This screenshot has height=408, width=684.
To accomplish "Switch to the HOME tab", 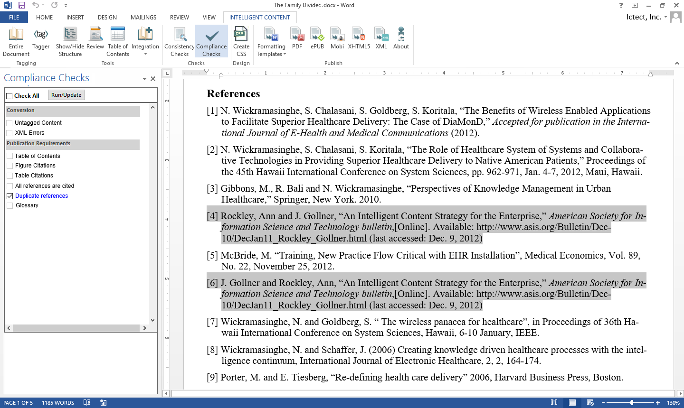I will point(45,18).
